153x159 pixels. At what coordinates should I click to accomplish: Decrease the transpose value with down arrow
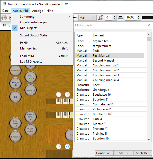coord(114,19)
